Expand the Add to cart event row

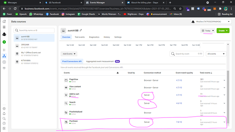click(224, 95)
